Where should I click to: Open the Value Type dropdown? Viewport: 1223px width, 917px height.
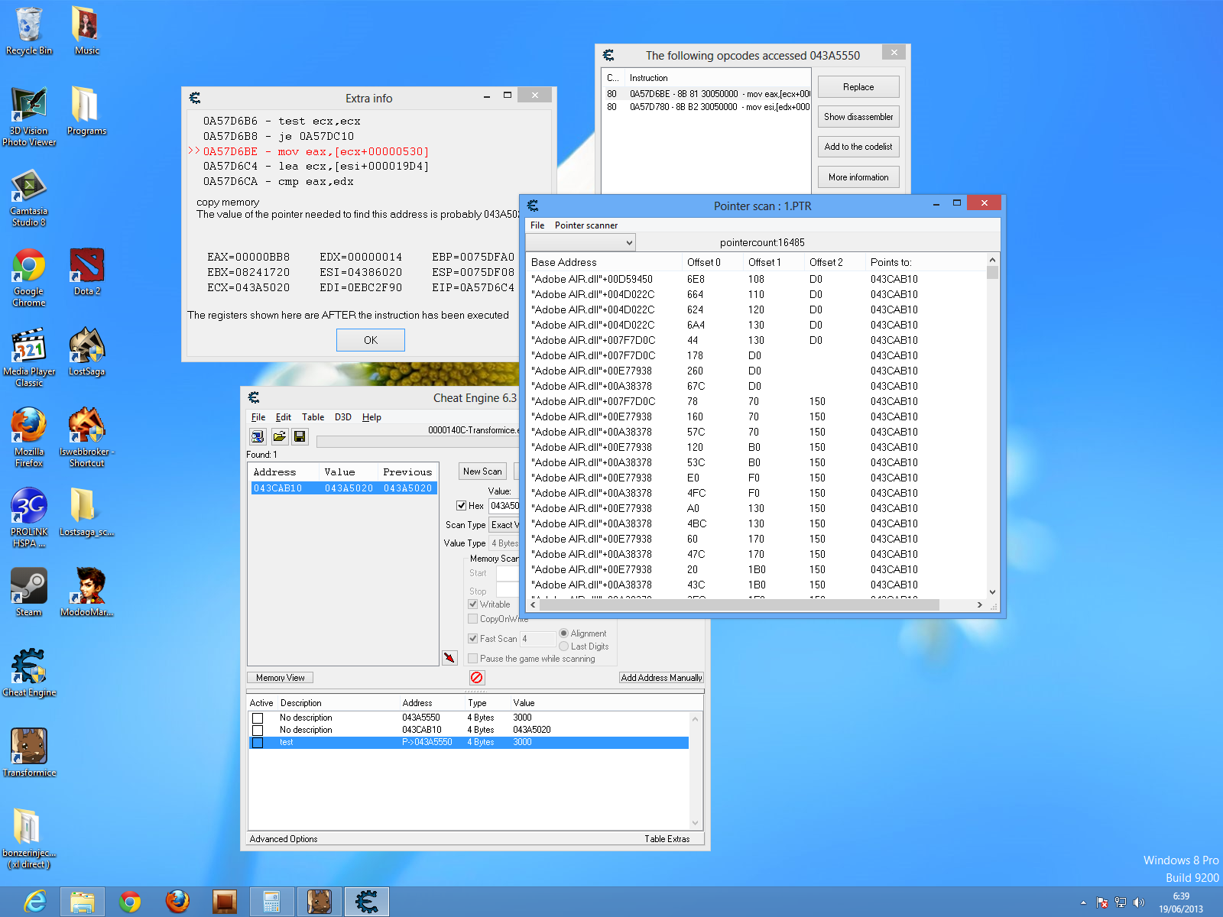[504, 543]
